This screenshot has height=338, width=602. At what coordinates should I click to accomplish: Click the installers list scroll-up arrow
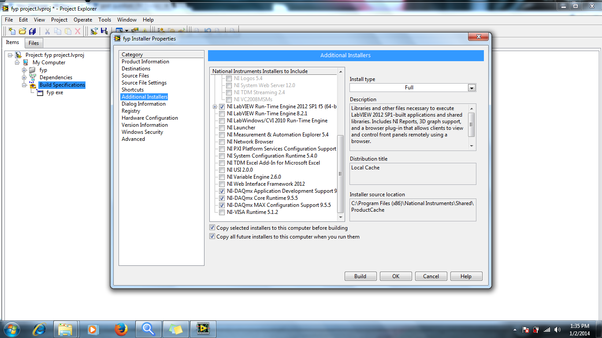[340, 71]
